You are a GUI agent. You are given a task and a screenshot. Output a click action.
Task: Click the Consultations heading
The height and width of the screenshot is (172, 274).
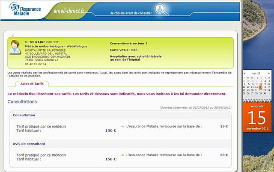coord(22,102)
